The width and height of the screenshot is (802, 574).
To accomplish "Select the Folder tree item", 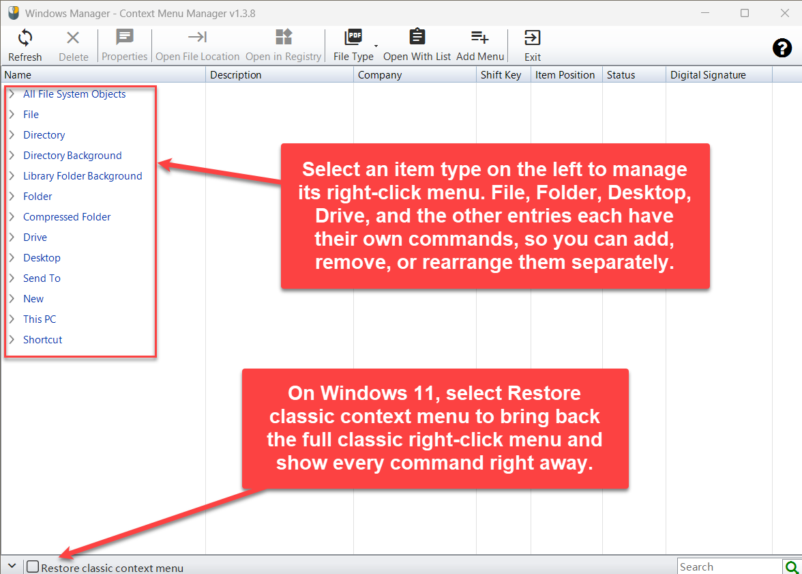I will (38, 197).
